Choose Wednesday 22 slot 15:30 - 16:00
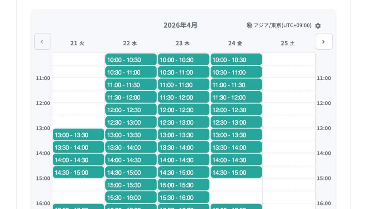 coord(131,197)
